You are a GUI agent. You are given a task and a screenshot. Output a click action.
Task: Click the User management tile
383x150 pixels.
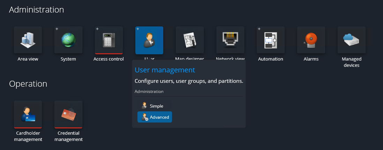(149, 40)
